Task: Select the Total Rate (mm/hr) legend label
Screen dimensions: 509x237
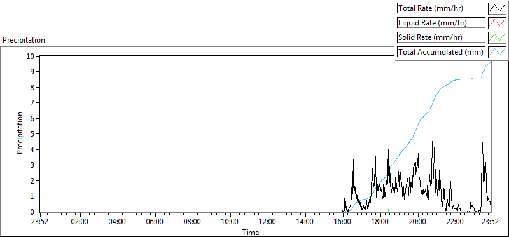Action: tap(441, 8)
